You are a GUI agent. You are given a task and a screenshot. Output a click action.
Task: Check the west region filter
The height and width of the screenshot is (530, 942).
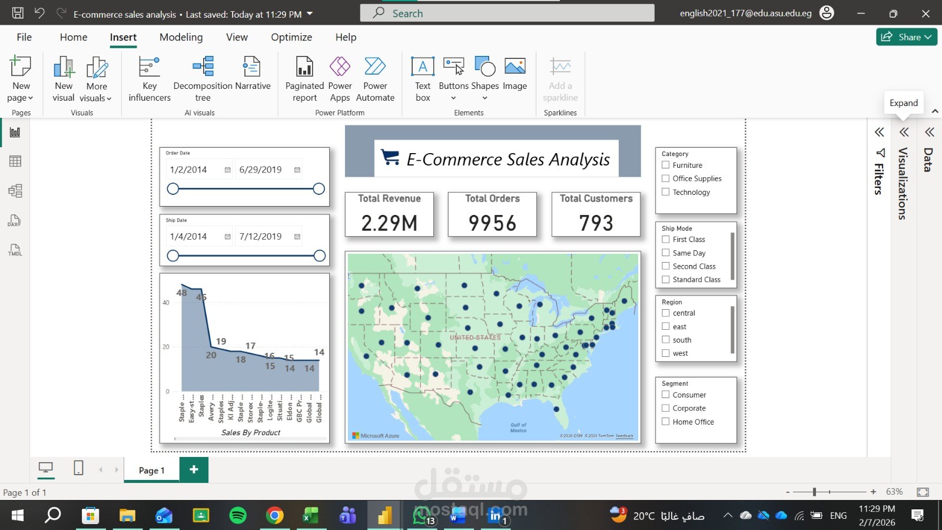(666, 353)
